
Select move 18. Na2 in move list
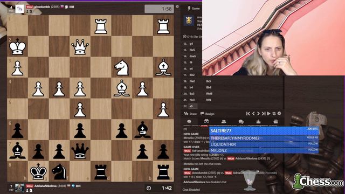192,81
